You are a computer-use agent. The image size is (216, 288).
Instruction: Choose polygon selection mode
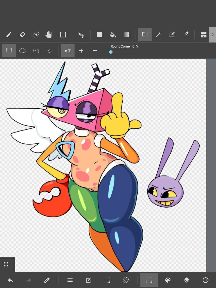(x=36, y=51)
